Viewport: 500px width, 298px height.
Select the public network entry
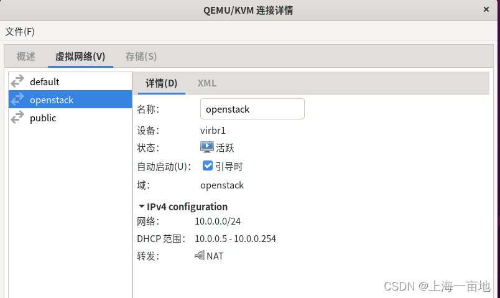click(43, 118)
